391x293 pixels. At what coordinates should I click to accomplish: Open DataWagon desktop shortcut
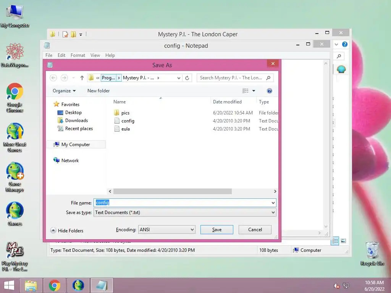point(15,55)
